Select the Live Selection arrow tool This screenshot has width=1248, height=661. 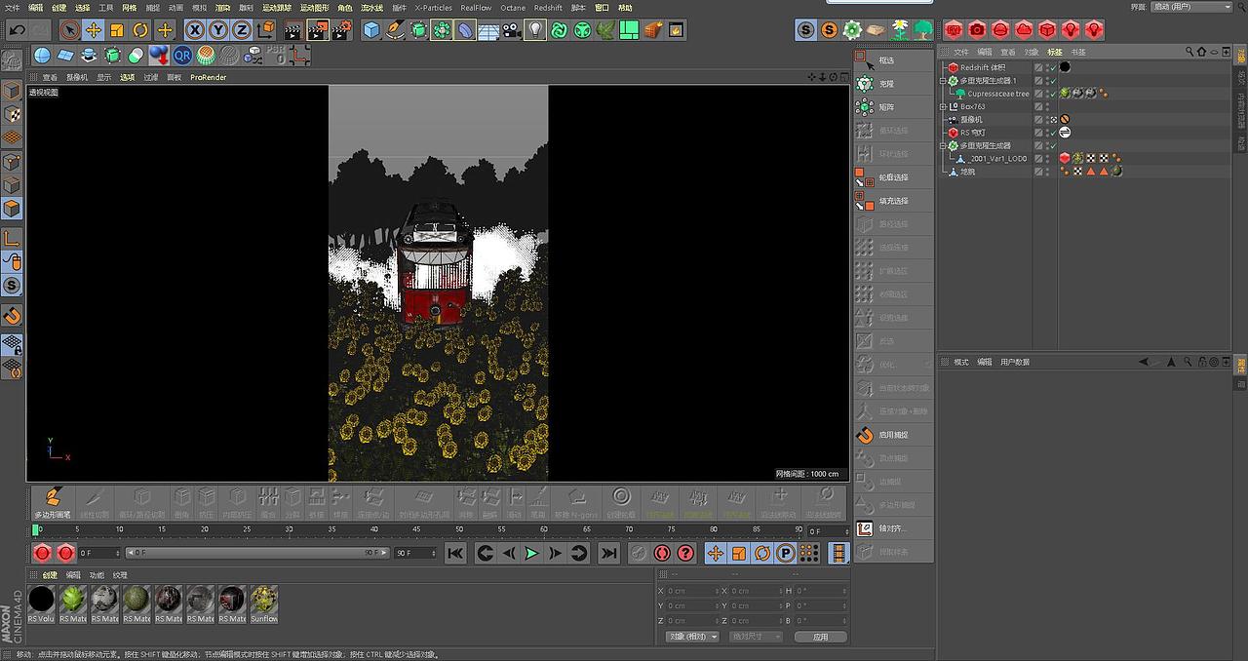[x=69, y=30]
